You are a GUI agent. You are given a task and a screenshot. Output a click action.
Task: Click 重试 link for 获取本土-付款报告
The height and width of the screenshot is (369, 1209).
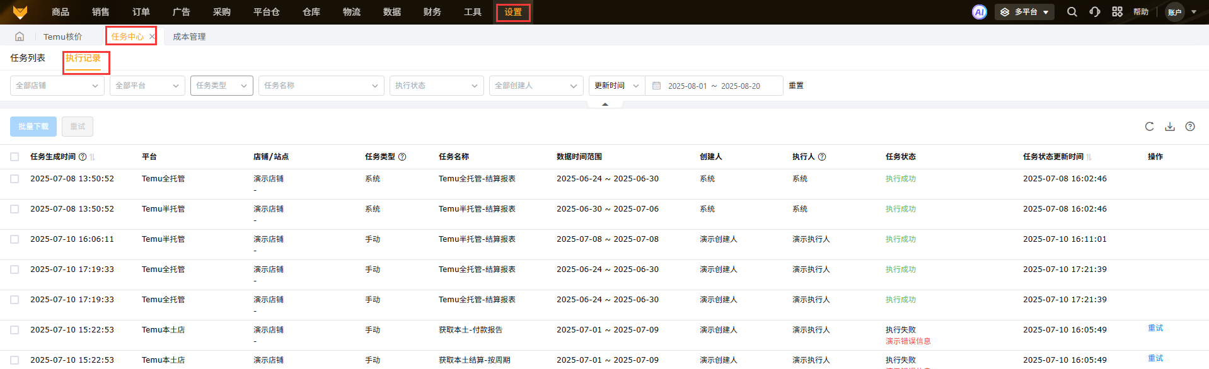coord(1155,328)
